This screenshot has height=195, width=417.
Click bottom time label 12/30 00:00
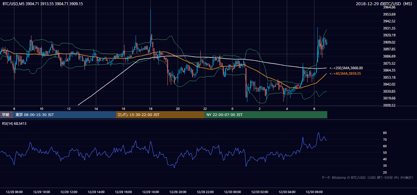click(232, 192)
